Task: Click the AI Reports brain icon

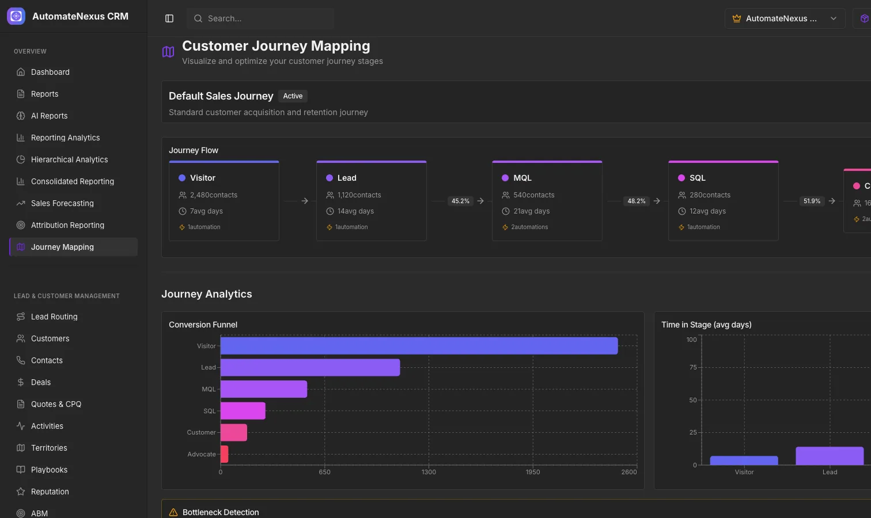Action: pos(21,116)
